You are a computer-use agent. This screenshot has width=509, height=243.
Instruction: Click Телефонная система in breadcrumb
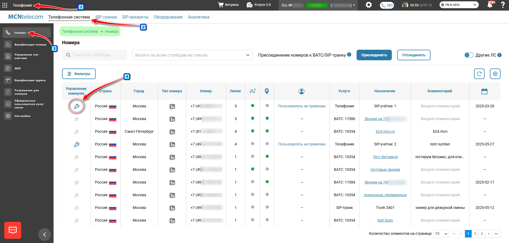80,31
